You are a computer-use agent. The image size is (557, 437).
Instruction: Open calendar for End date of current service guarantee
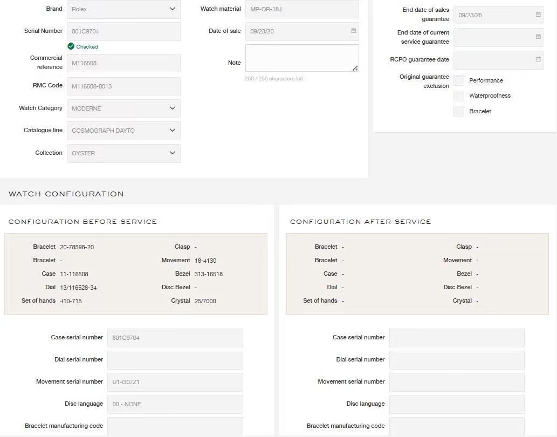pyautogui.click(x=538, y=37)
